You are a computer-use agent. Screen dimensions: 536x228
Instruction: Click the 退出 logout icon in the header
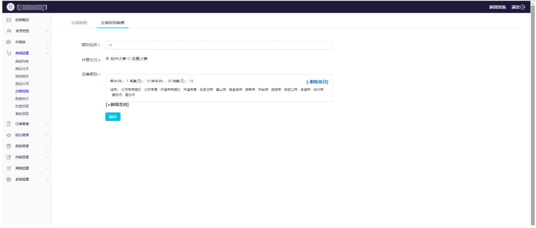point(523,7)
